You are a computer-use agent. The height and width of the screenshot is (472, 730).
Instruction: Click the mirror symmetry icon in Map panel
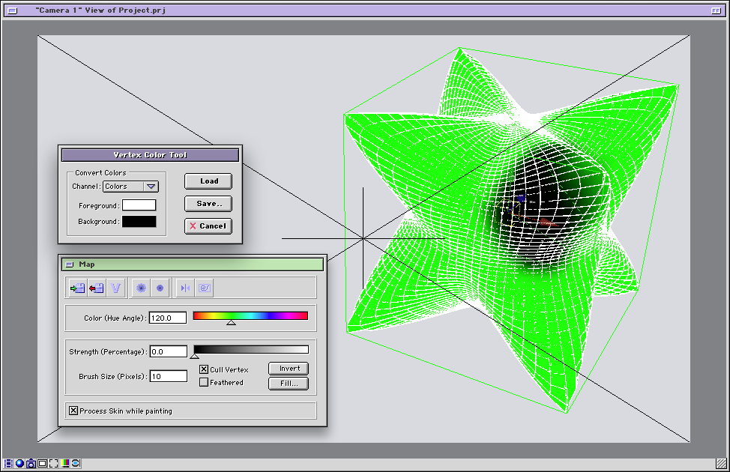point(186,288)
